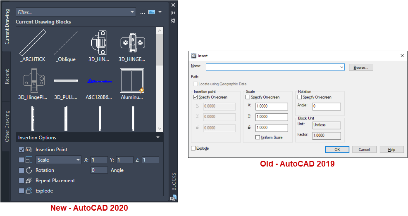Click the rotation Angle field in Blocks palette
408x216 pixels.
[99, 170]
